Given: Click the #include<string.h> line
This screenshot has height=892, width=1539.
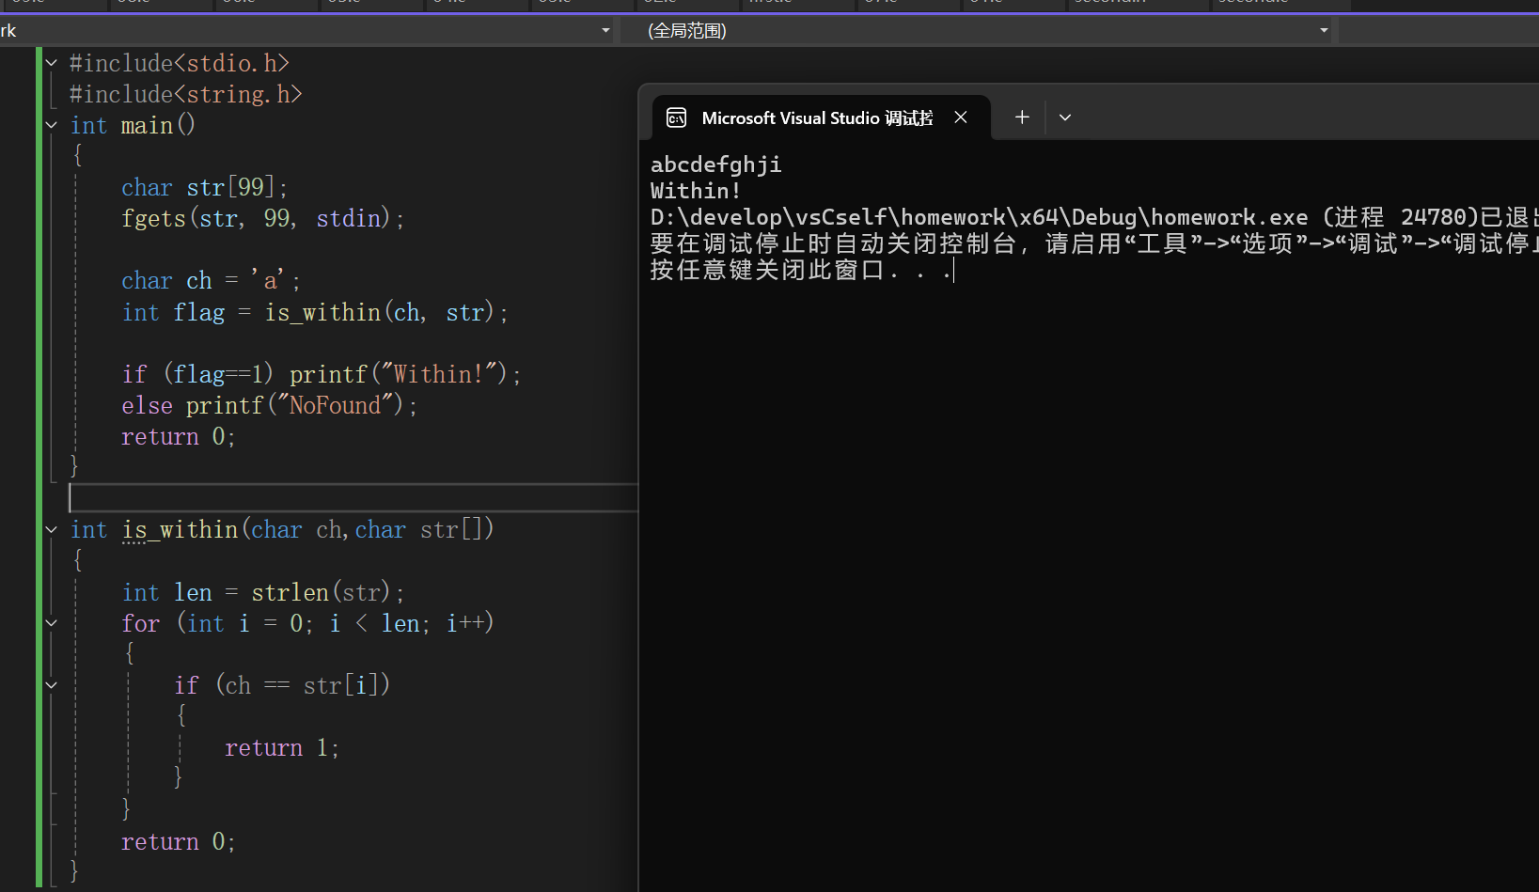Looking at the screenshot, I should (x=185, y=94).
